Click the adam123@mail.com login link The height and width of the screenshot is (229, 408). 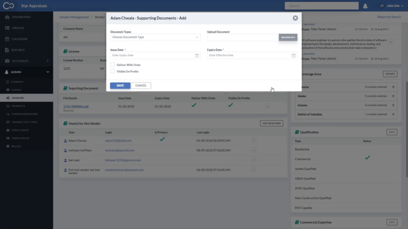pyautogui.click(x=118, y=141)
